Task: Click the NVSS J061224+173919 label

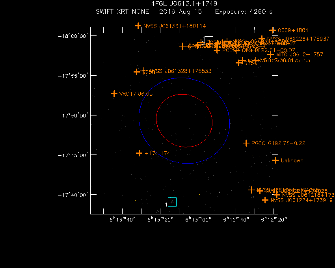Action: coord(301,200)
